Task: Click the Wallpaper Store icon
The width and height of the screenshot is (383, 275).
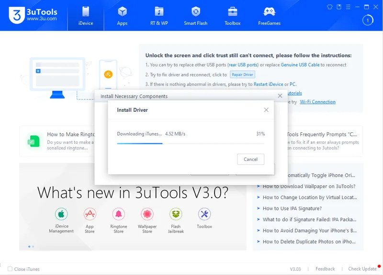Action: coord(147,214)
